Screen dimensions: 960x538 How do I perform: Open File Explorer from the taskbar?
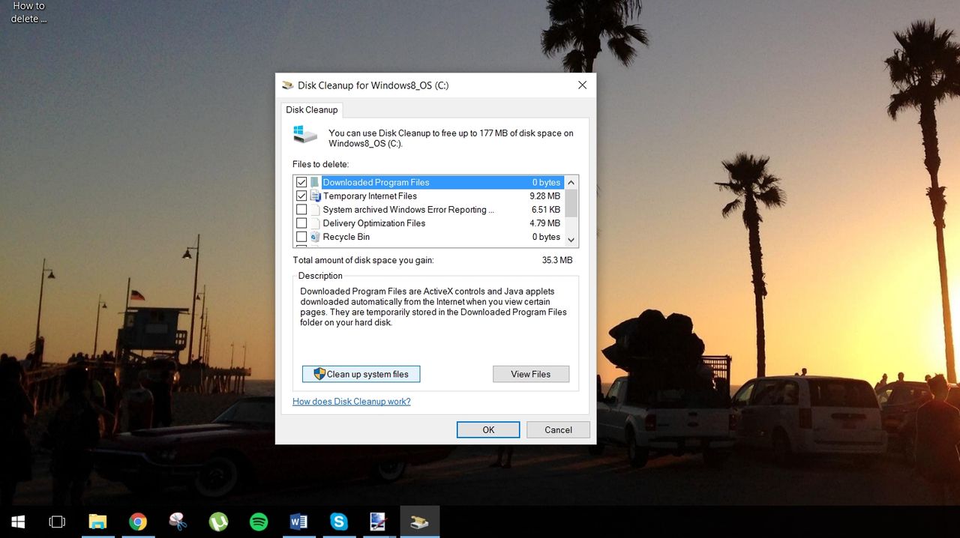point(97,521)
